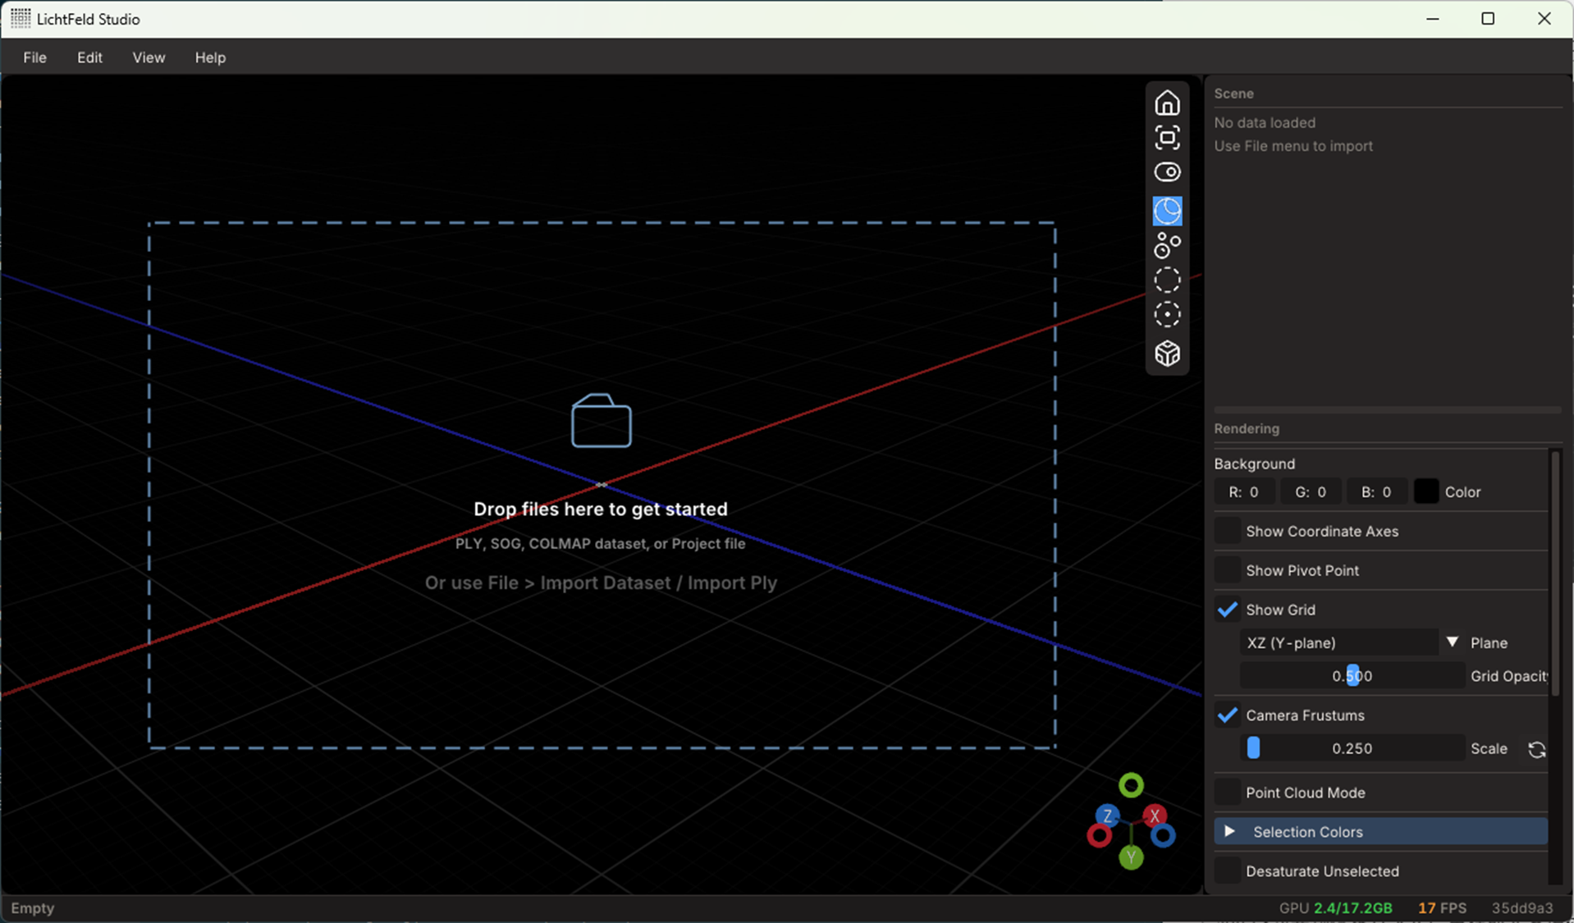Image resolution: width=1574 pixels, height=923 pixels.
Task: Open the Help menu
Action: (x=210, y=57)
